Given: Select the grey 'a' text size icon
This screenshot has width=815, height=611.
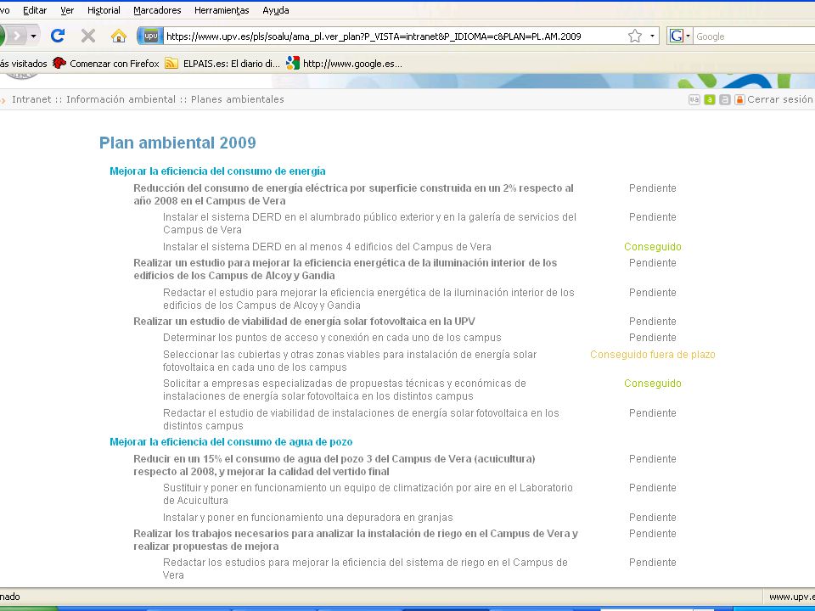Looking at the screenshot, I should click(x=724, y=99).
